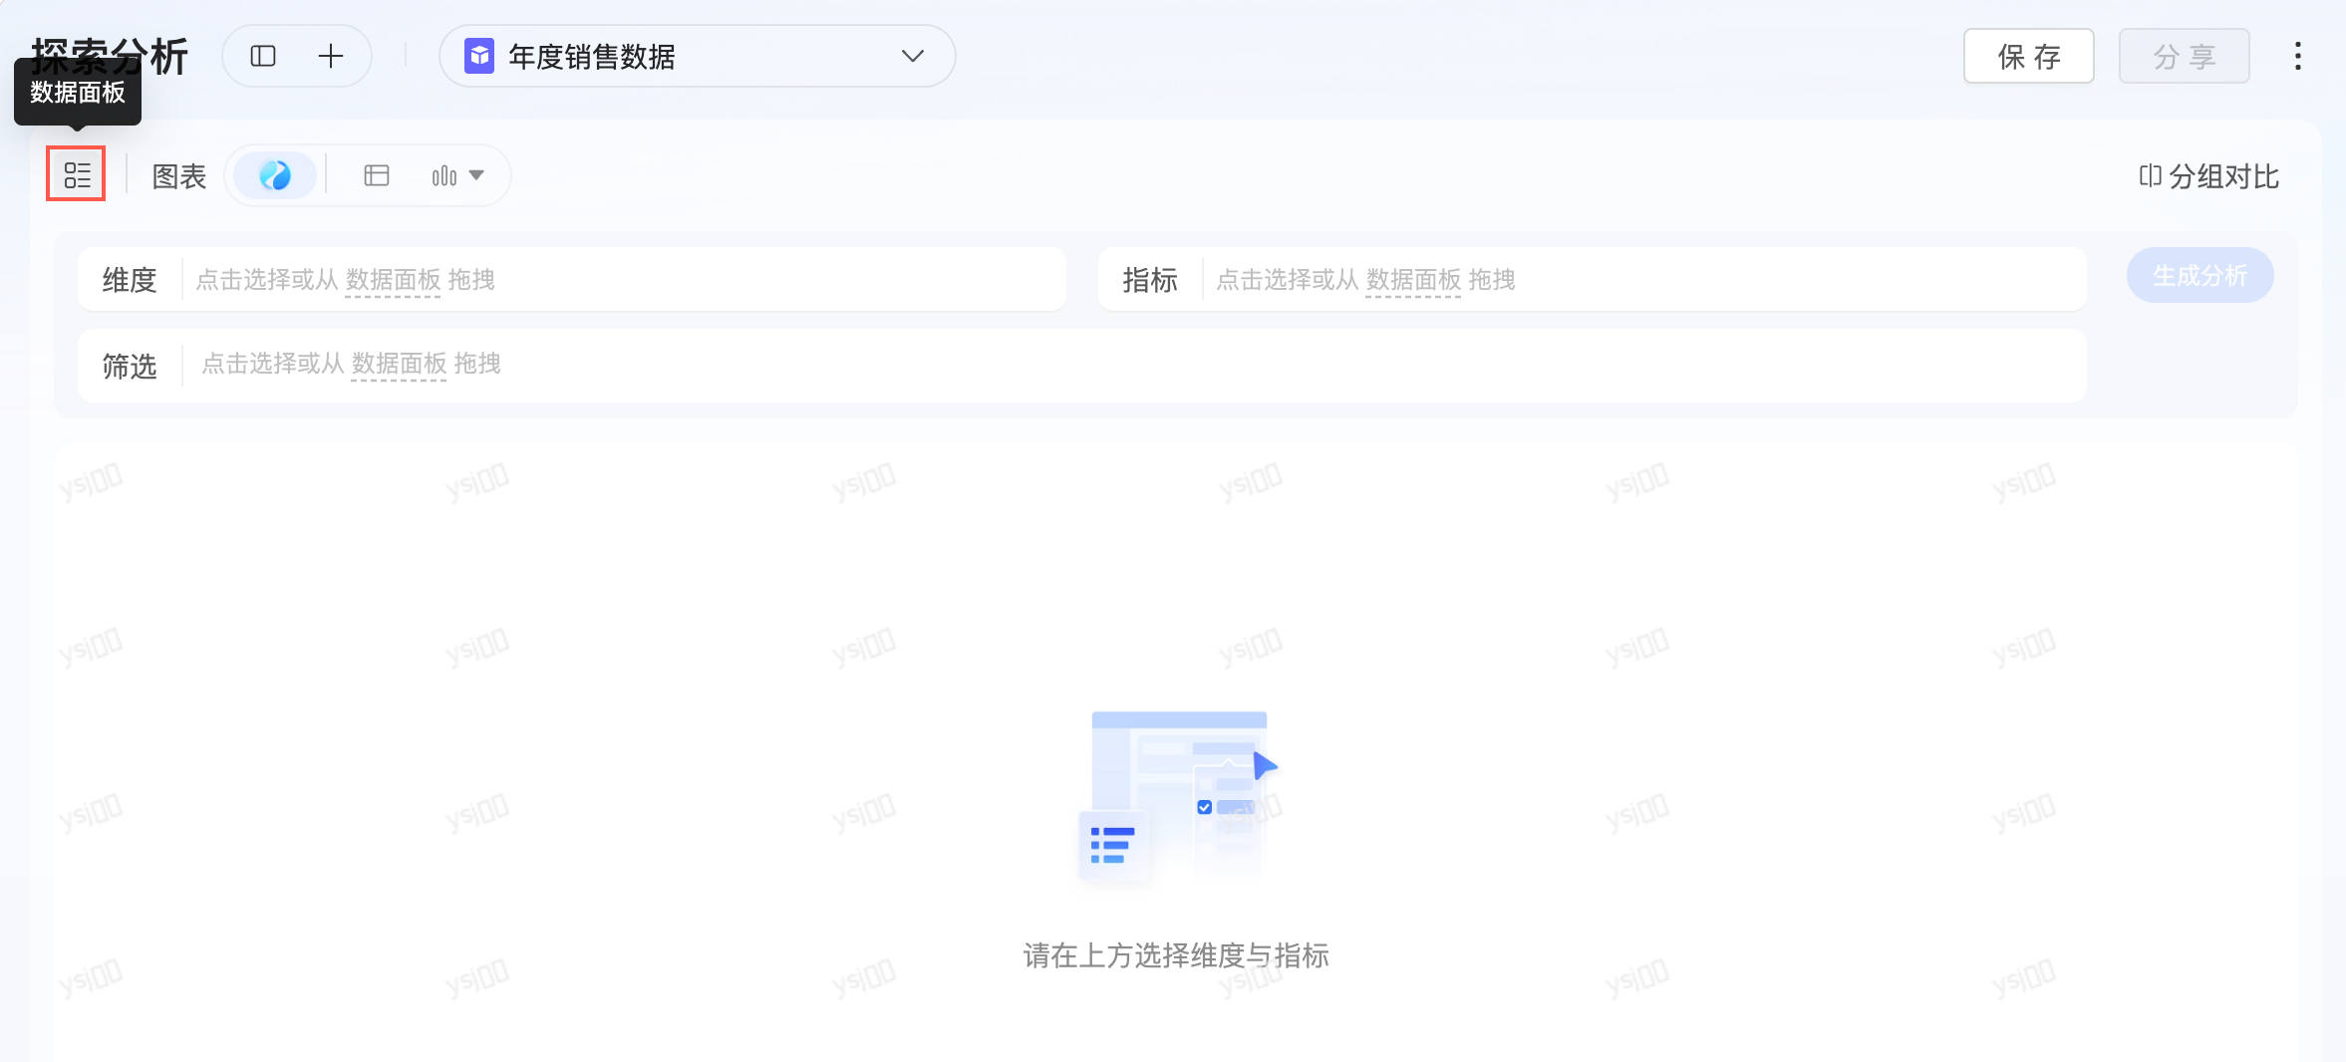
Task: Click 分组对比 compare option
Action: [2208, 176]
